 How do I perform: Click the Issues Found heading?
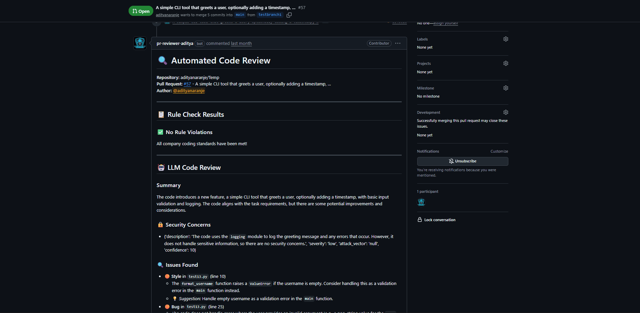click(182, 265)
